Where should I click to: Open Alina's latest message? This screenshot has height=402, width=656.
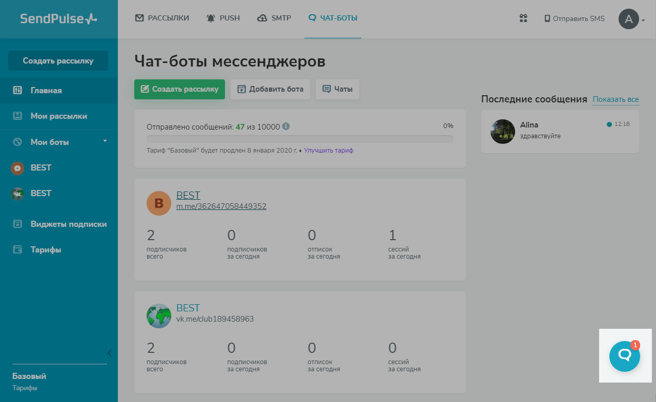(560, 131)
